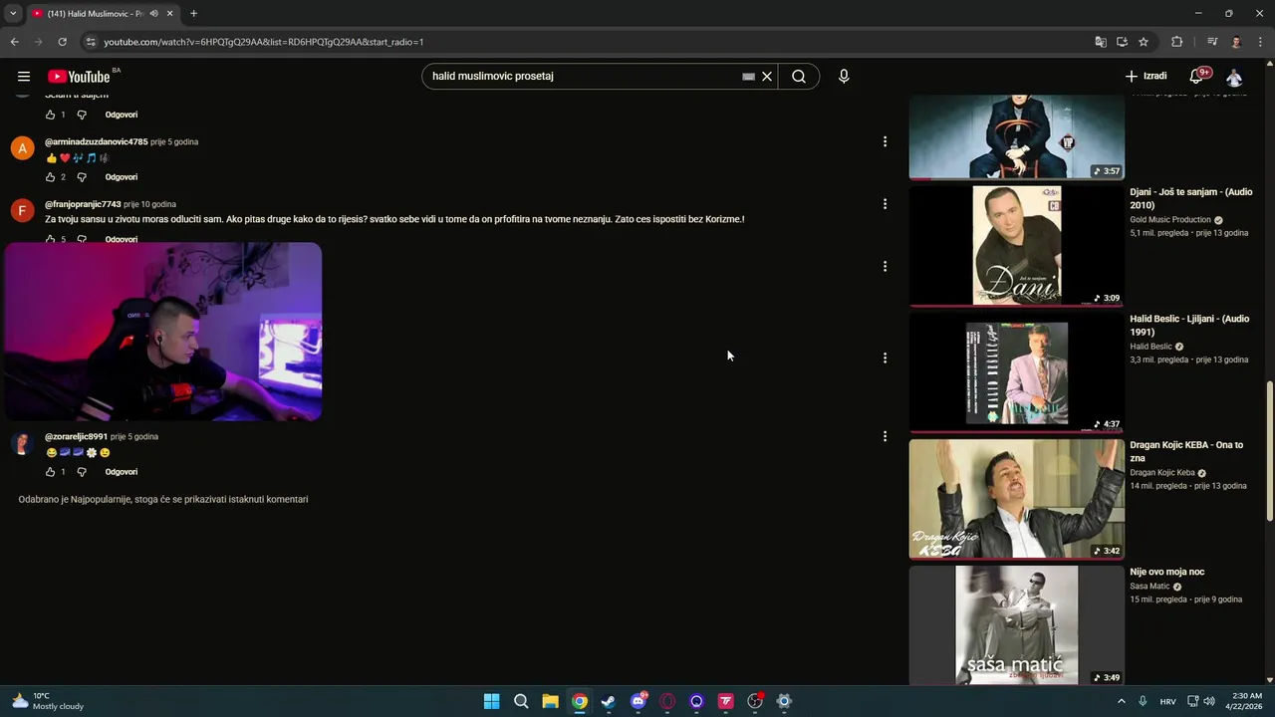Dislike arminadzuzdanovic4785's comment
This screenshot has height=717, width=1275.
[82, 177]
